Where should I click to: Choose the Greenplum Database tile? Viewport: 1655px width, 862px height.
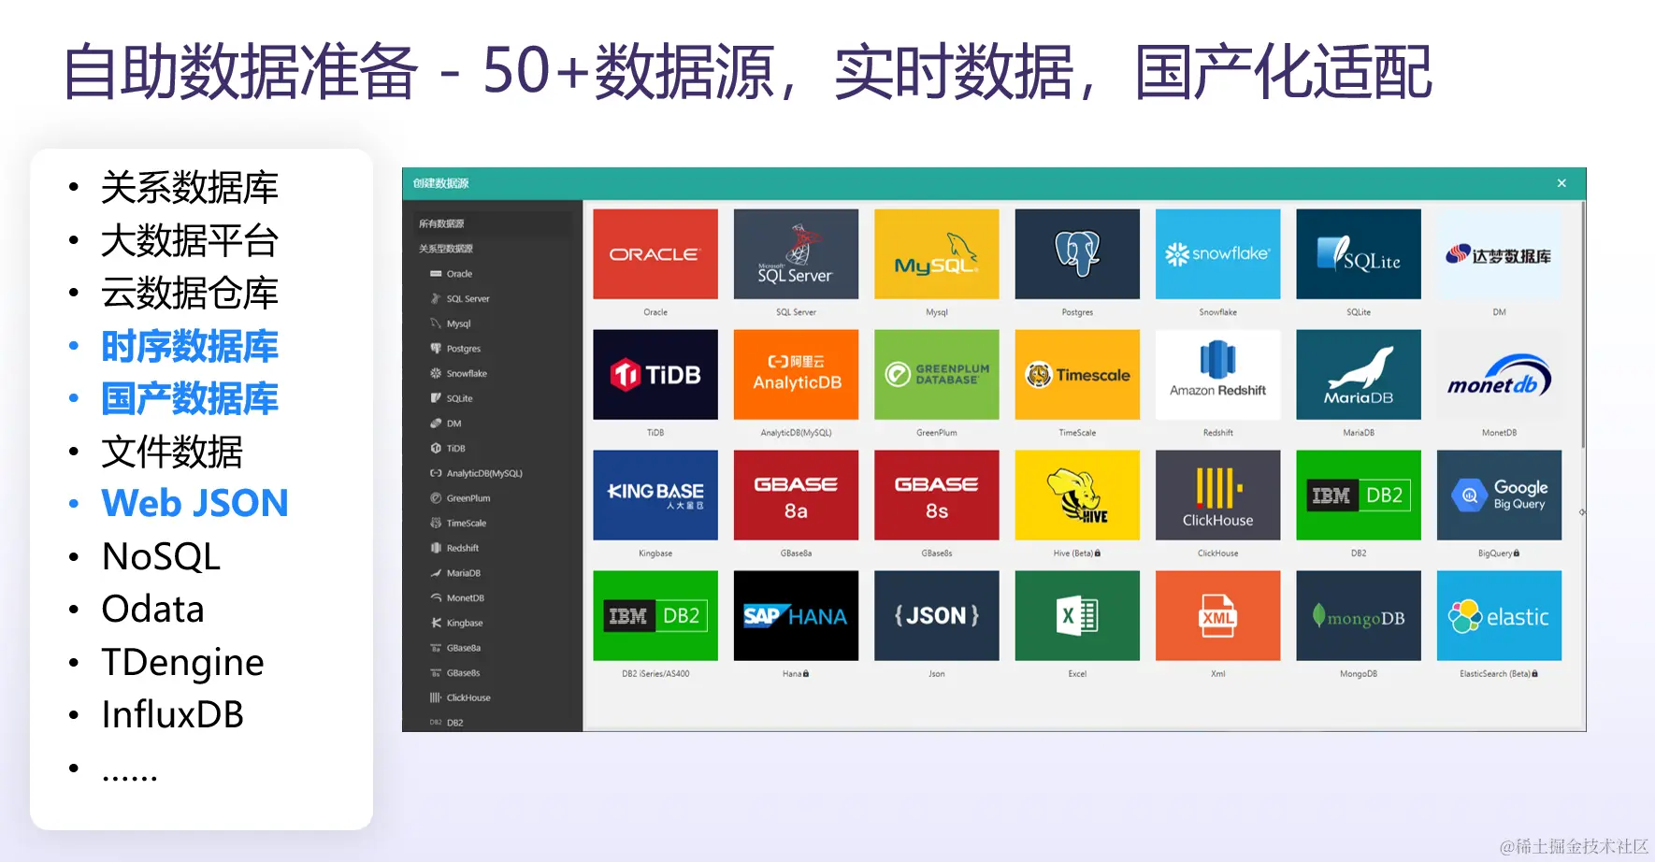coord(937,375)
